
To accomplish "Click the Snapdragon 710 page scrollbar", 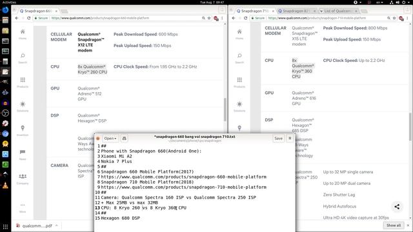I will (410, 126).
